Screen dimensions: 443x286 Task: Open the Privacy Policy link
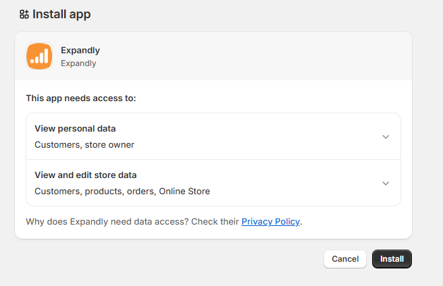pos(270,221)
